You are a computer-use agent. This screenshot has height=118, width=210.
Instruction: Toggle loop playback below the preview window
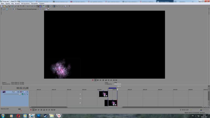point(95,80)
